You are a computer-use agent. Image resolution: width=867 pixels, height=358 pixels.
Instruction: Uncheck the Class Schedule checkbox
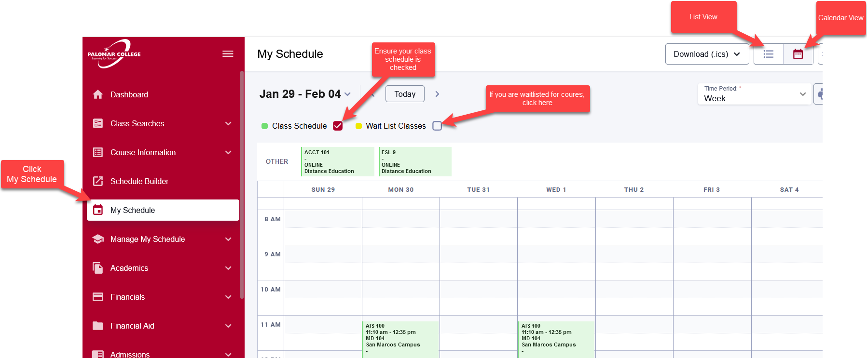coord(338,126)
